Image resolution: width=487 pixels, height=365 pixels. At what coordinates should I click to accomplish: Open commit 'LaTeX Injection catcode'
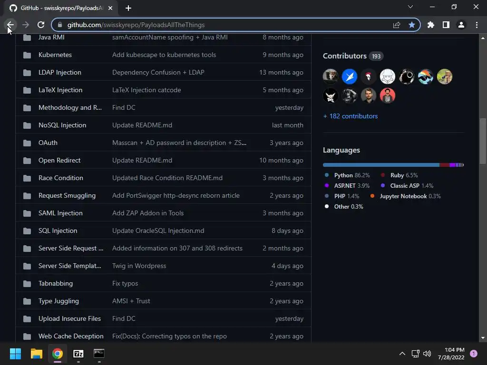point(146,90)
